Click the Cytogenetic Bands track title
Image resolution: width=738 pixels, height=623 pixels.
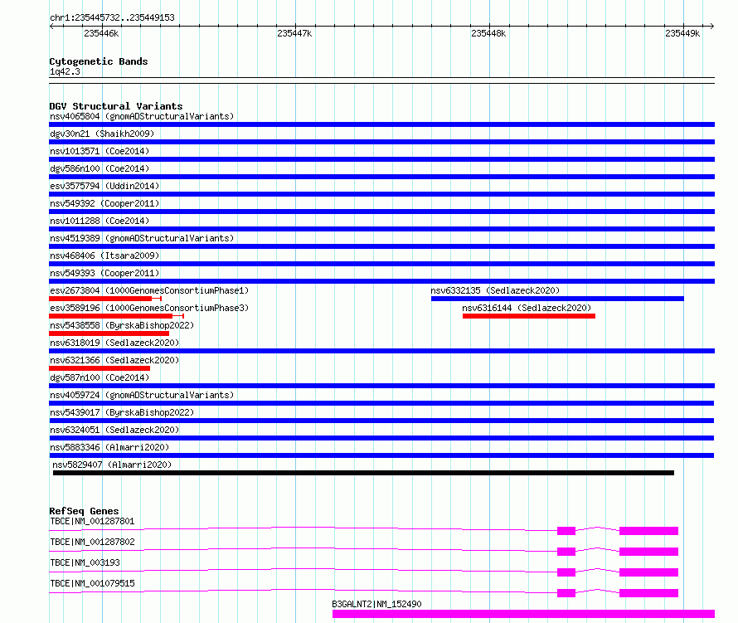pos(99,61)
